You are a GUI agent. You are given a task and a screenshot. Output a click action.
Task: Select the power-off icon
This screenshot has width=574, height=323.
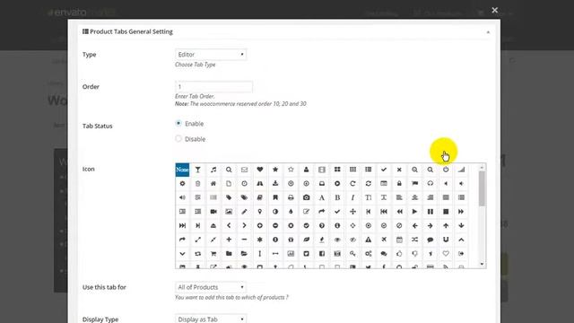pos(446,170)
